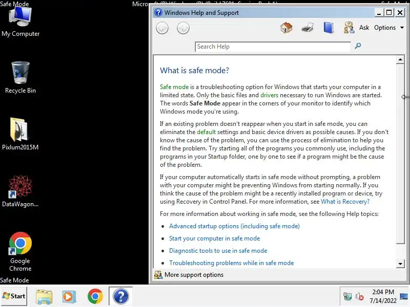Click the muted volume tray icon
410x307 pixels.
[360, 297]
